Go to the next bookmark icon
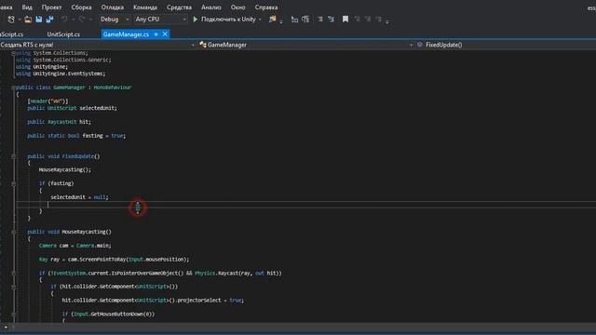This screenshot has width=596, height=335. (x=368, y=19)
